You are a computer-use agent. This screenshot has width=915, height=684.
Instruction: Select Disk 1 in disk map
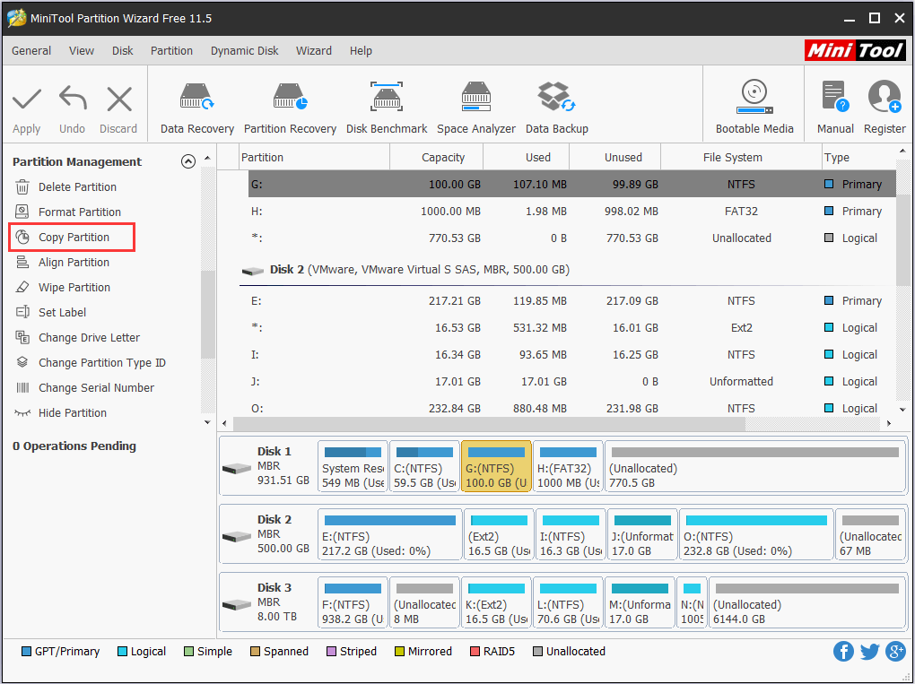tap(268, 466)
